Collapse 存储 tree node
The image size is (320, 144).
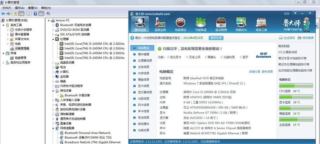(x=3, y=53)
